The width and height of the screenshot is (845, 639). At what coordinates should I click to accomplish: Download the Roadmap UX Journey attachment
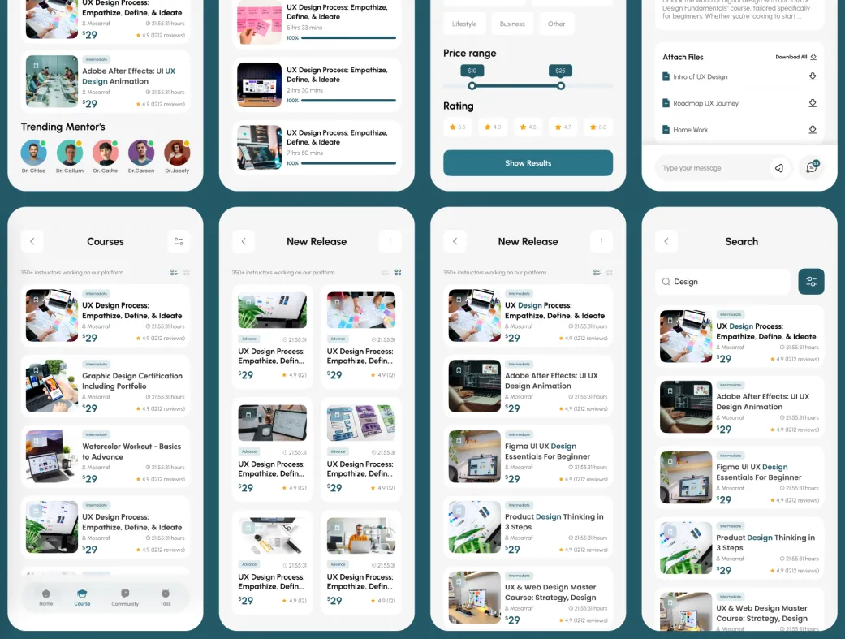[813, 104]
